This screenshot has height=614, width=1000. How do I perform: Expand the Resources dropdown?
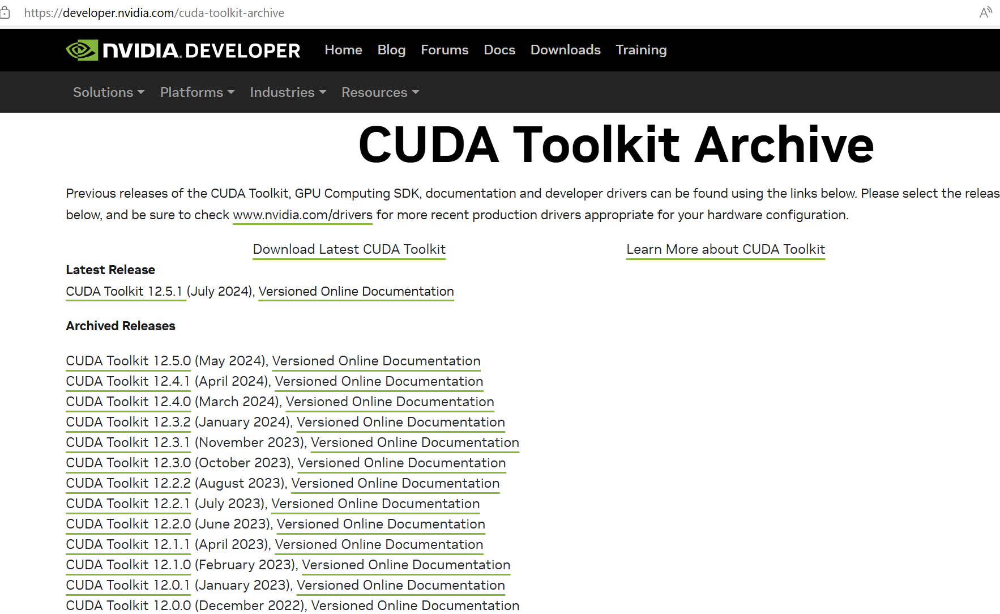click(x=380, y=92)
